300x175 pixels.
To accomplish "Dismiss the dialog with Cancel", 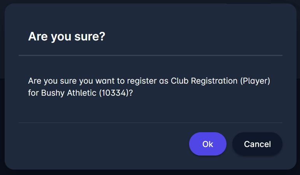I will pos(257,144).
